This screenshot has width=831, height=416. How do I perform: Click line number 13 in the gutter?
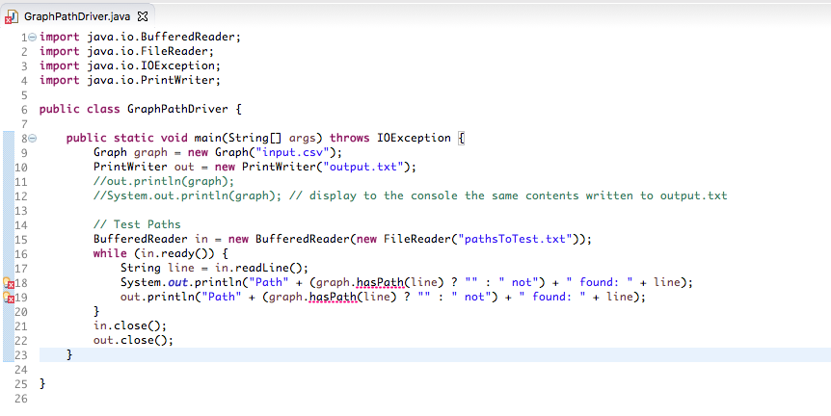(20, 211)
